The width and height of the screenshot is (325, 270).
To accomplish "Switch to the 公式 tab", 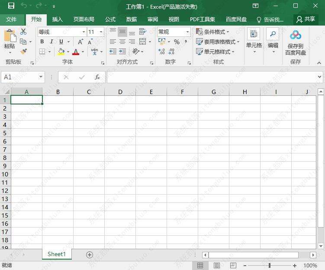I will pyautogui.click(x=110, y=20).
